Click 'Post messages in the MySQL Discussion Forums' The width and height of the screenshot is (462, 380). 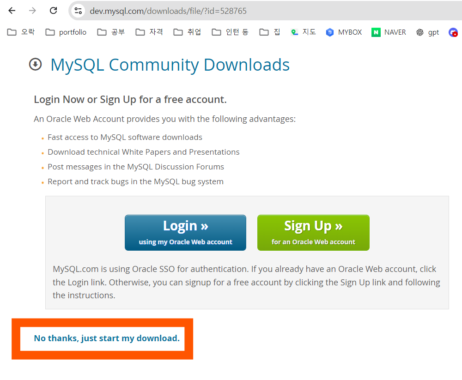(x=136, y=167)
